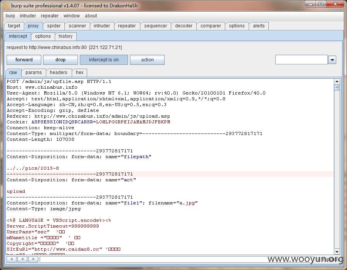Expand the combo box dropdown arrow
The height and width of the screenshot is (270, 347).
coord(332,60)
